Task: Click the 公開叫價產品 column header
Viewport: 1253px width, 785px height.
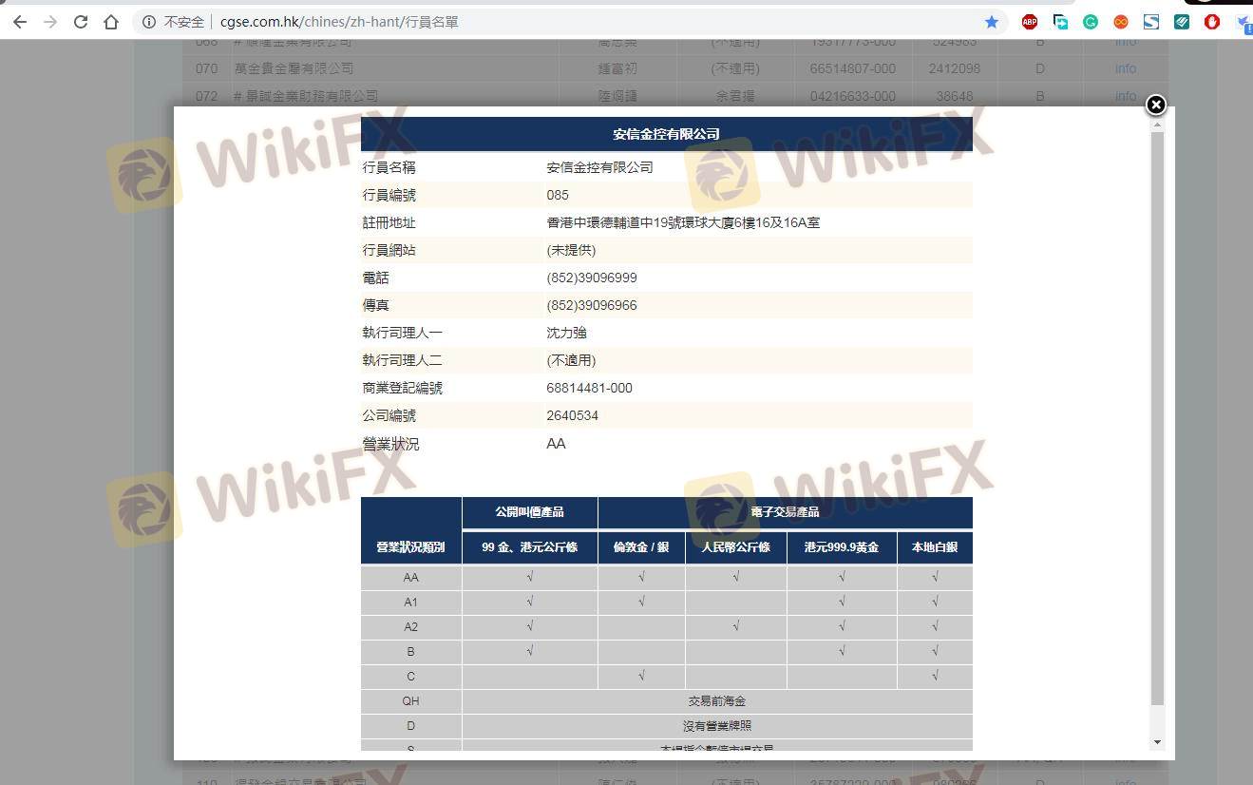Action: [x=529, y=512]
